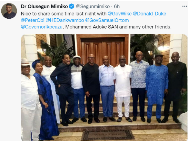
Task: Click the woman in the blue headwrap
Action: pyautogui.click(x=45, y=99)
